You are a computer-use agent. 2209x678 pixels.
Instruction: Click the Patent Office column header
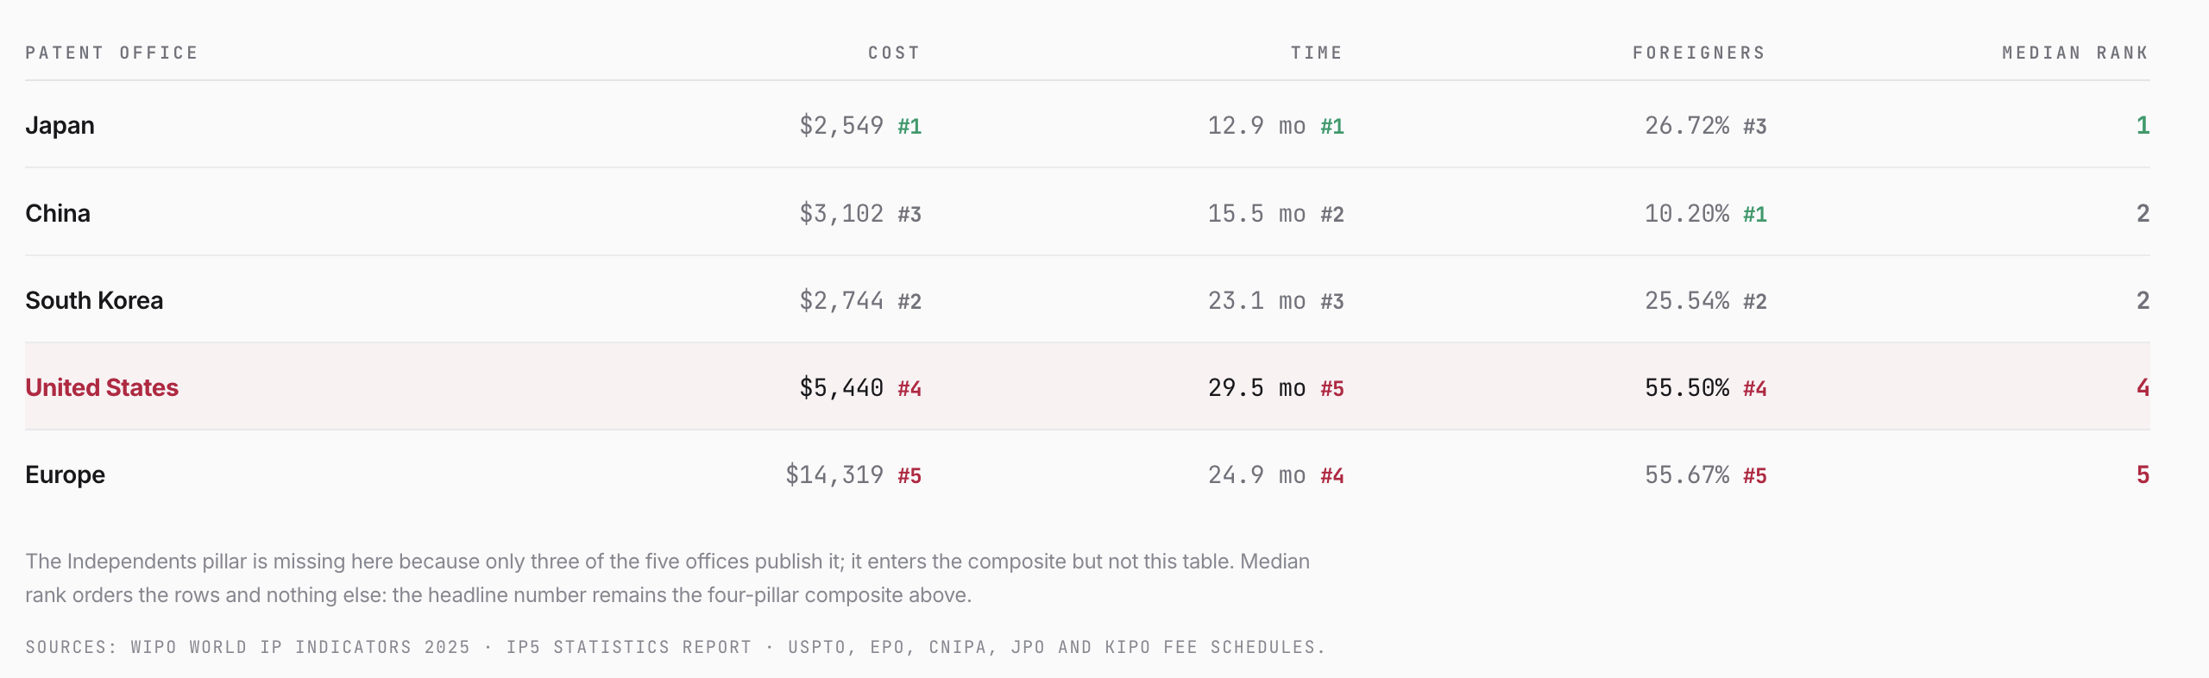[111, 53]
